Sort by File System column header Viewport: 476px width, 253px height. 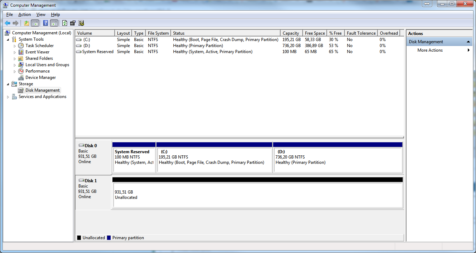[x=158, y=33]
